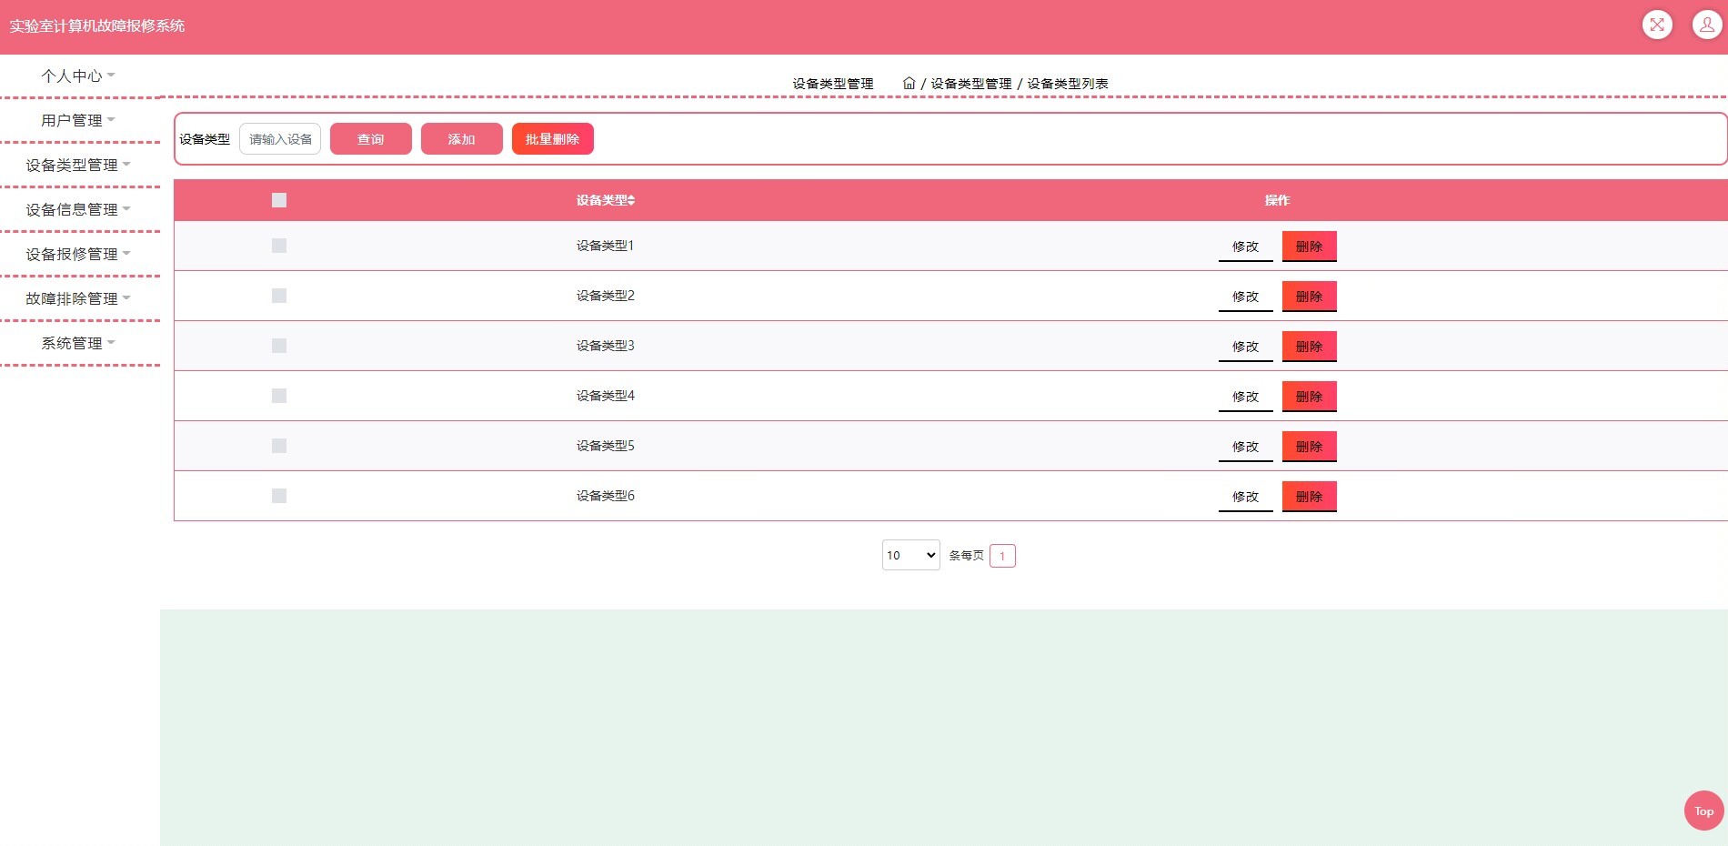The height and width of the screenshot is (846, 1728).
Task: Open the items-per-page dropdown showing 10
Action: [910, 555]
